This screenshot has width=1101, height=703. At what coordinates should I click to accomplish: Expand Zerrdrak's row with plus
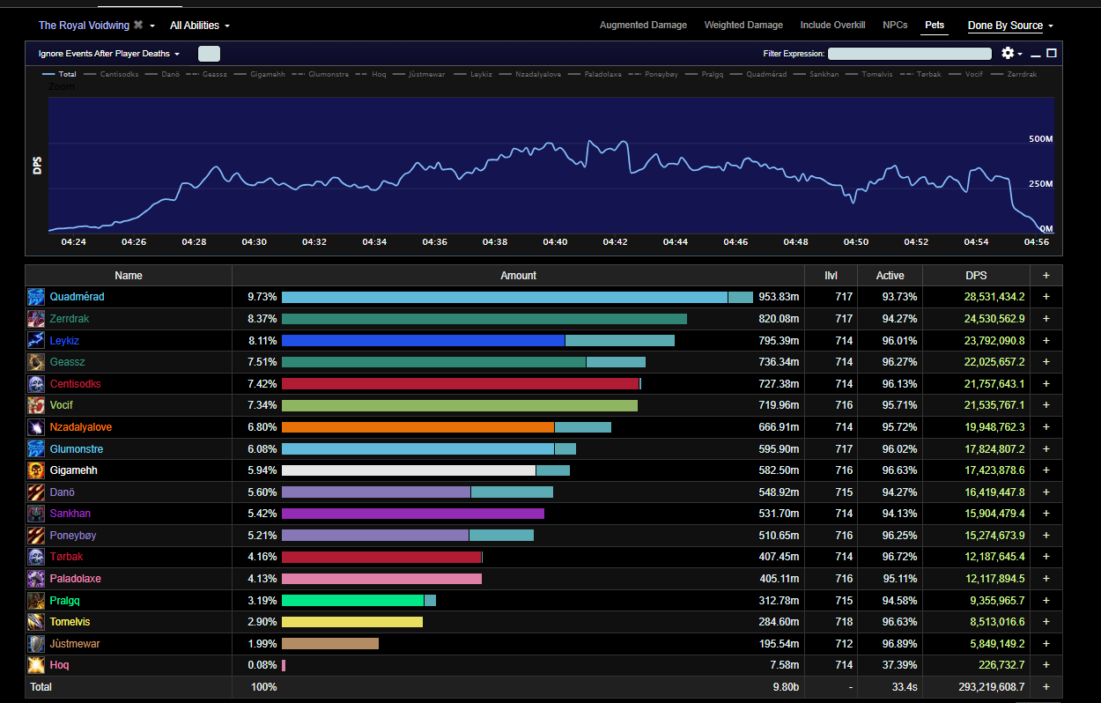point(1046,319)
